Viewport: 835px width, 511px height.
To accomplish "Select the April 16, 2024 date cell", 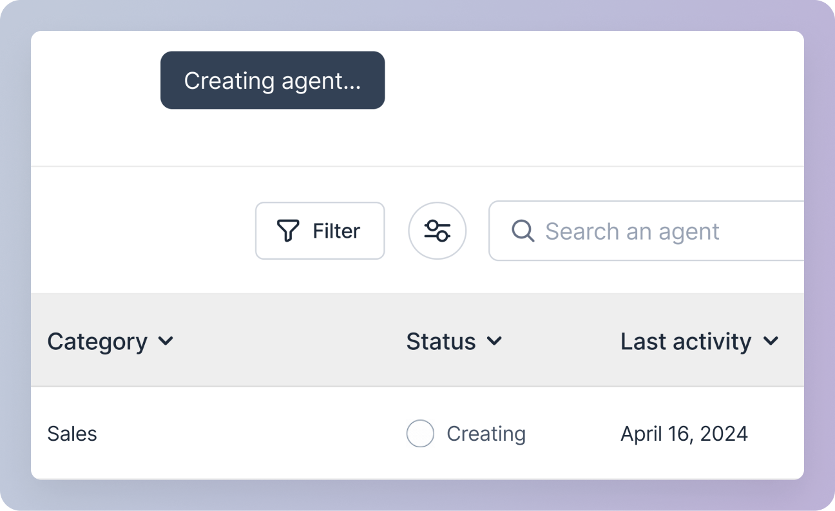I will point(684,434).
